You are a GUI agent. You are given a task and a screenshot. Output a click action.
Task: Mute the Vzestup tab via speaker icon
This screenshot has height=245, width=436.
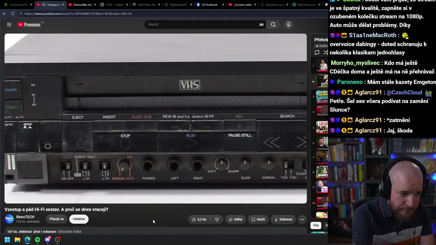[x=44, y=5]
